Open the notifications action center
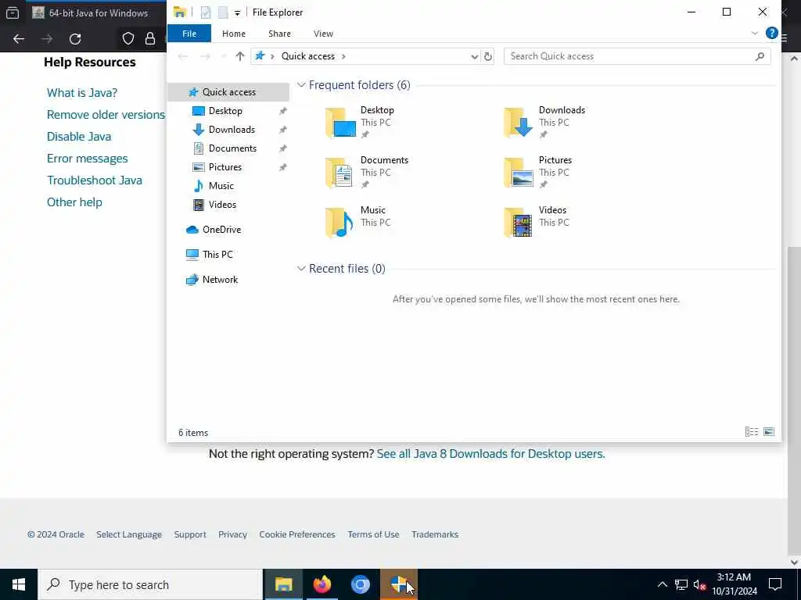Image resolution: width=801 pixels, height=600 pixels. tap(775, 584)
